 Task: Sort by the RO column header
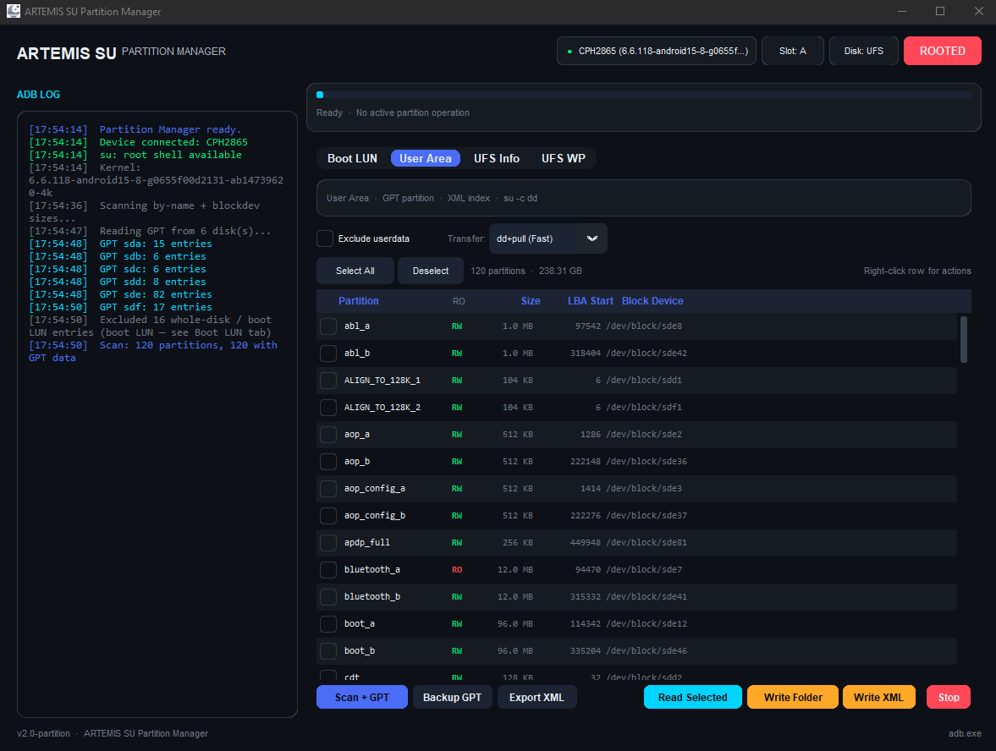459,302
